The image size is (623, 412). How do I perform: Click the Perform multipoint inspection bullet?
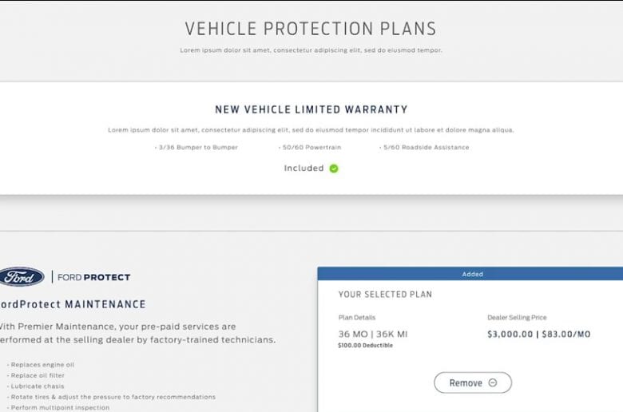pyautogui.click(x=58, y=408)
